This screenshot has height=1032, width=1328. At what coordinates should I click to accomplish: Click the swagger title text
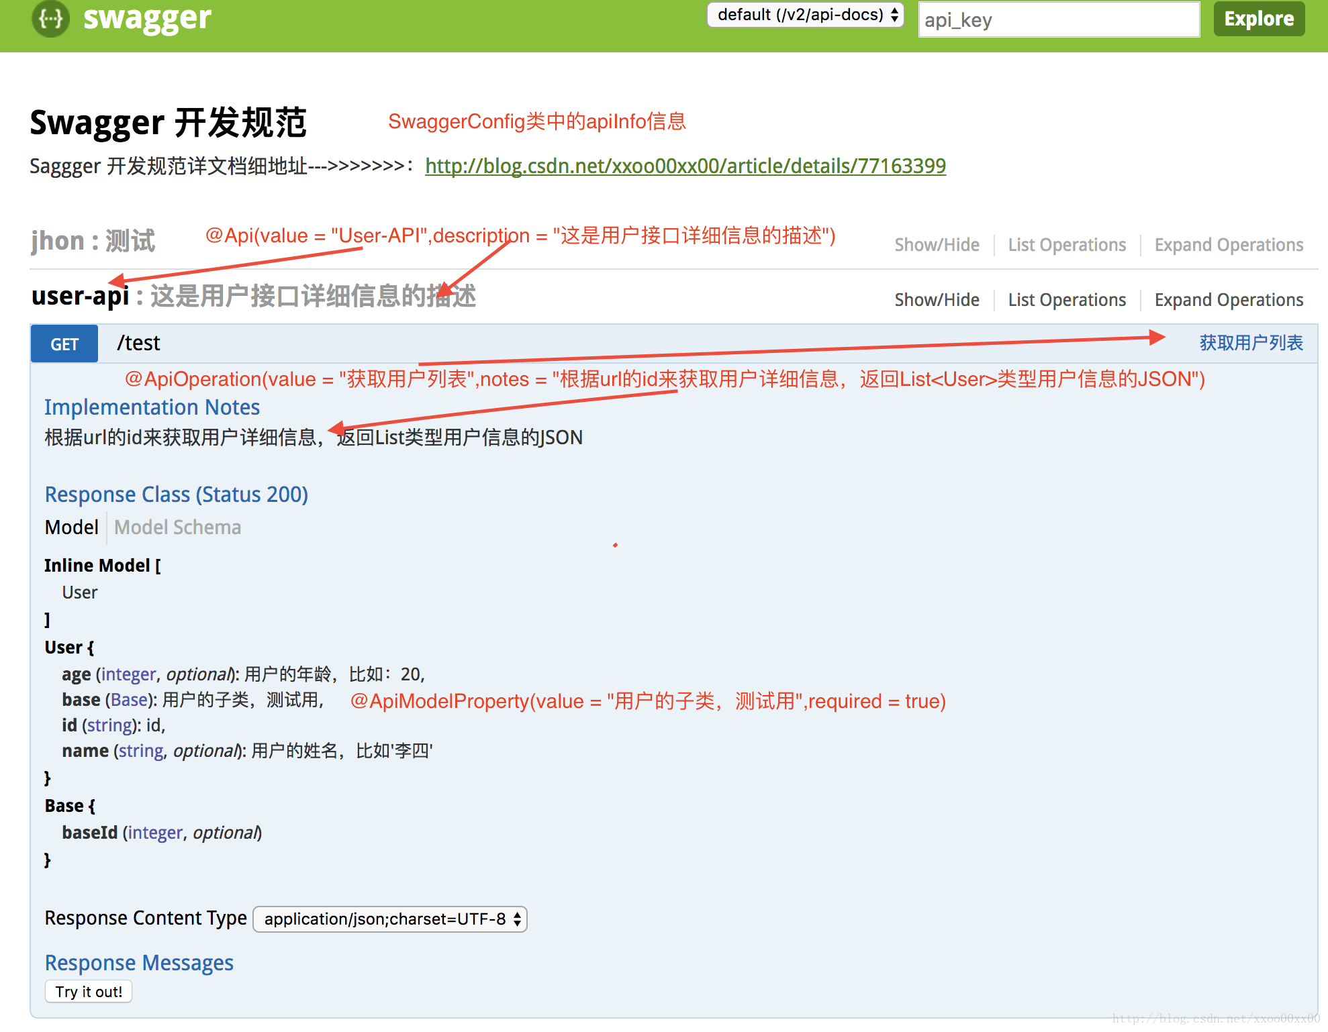tap(147, 18)
